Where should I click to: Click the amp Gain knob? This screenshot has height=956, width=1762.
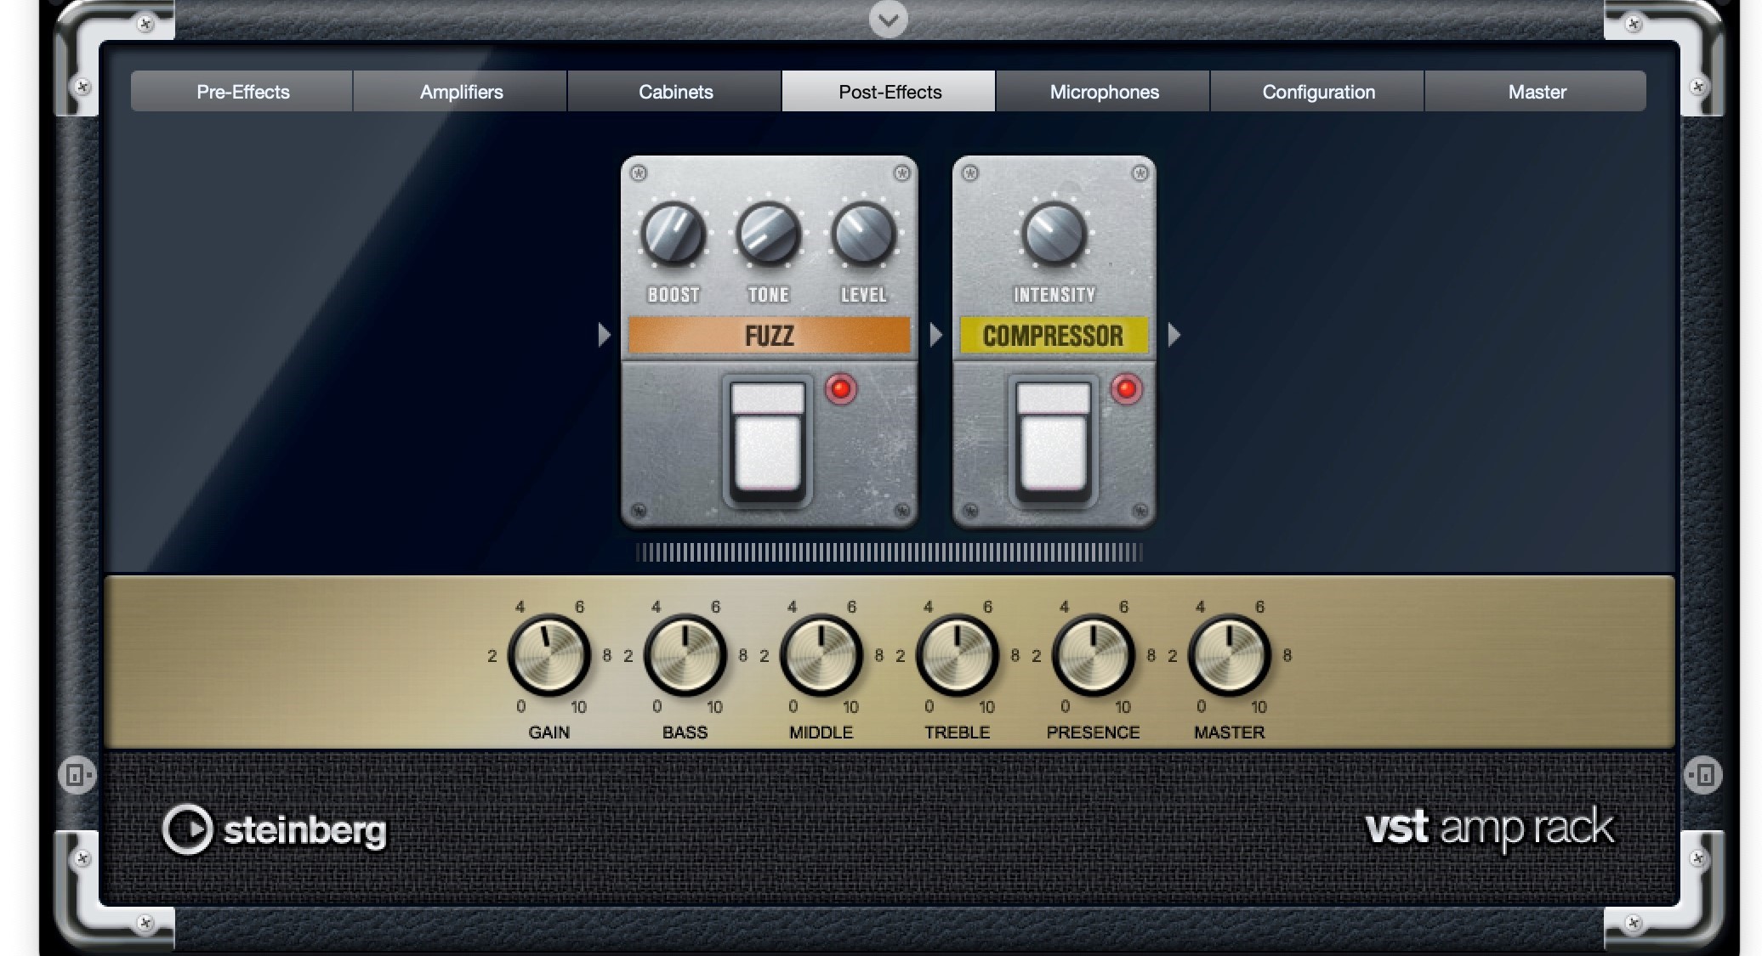(x=548, y=655)
